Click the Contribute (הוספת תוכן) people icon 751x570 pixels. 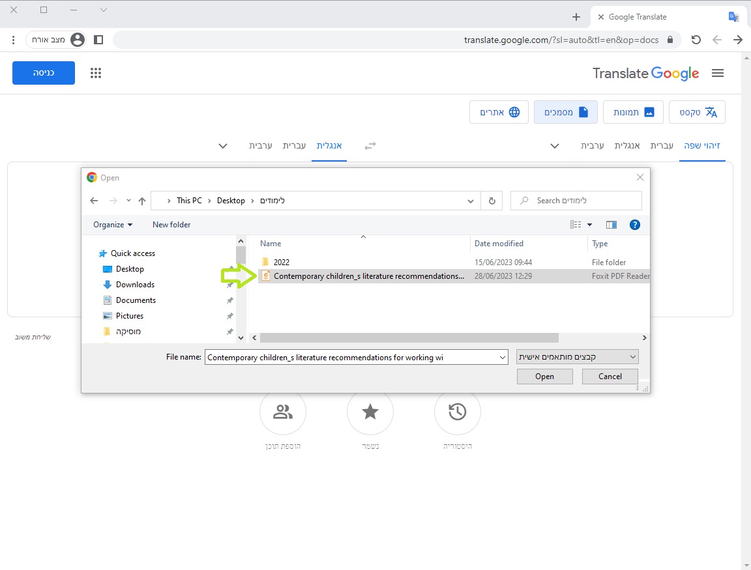[283, 412]
